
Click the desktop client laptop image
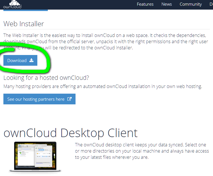pos(35,157)
